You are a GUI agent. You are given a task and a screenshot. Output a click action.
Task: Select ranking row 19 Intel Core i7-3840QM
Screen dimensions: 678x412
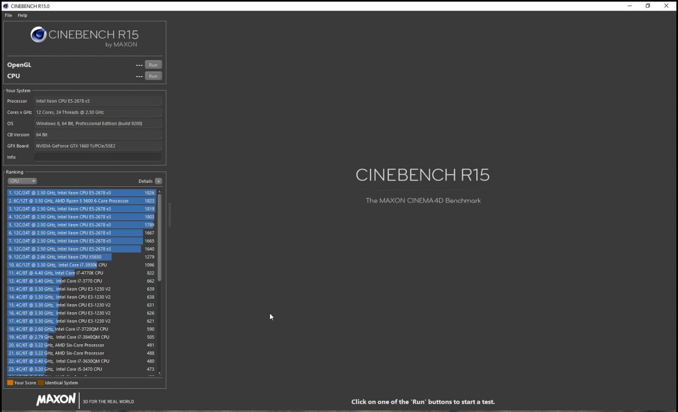click(81, 337)
